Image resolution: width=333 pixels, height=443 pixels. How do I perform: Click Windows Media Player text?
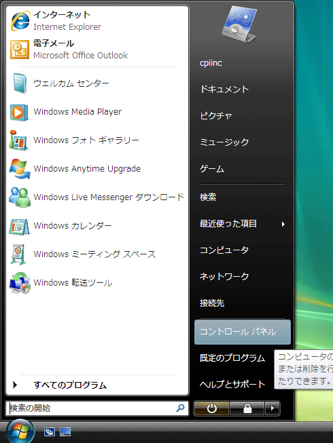point(77,112)
